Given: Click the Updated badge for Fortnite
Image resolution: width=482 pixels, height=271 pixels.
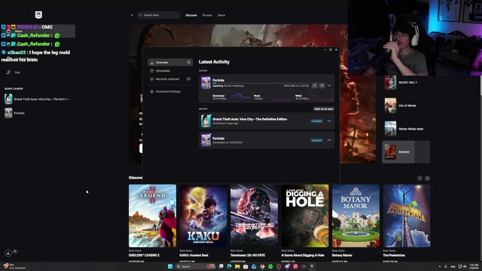Looking at the screenshot, I should 317,140.
